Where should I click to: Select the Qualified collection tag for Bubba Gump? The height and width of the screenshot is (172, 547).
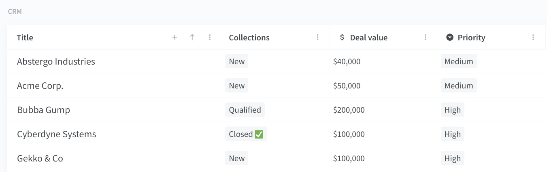(245, 110)
